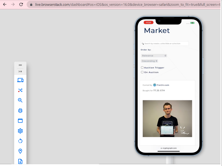
Task: Enable the Auction Trigger checkbox
Action: pos(142,68)
